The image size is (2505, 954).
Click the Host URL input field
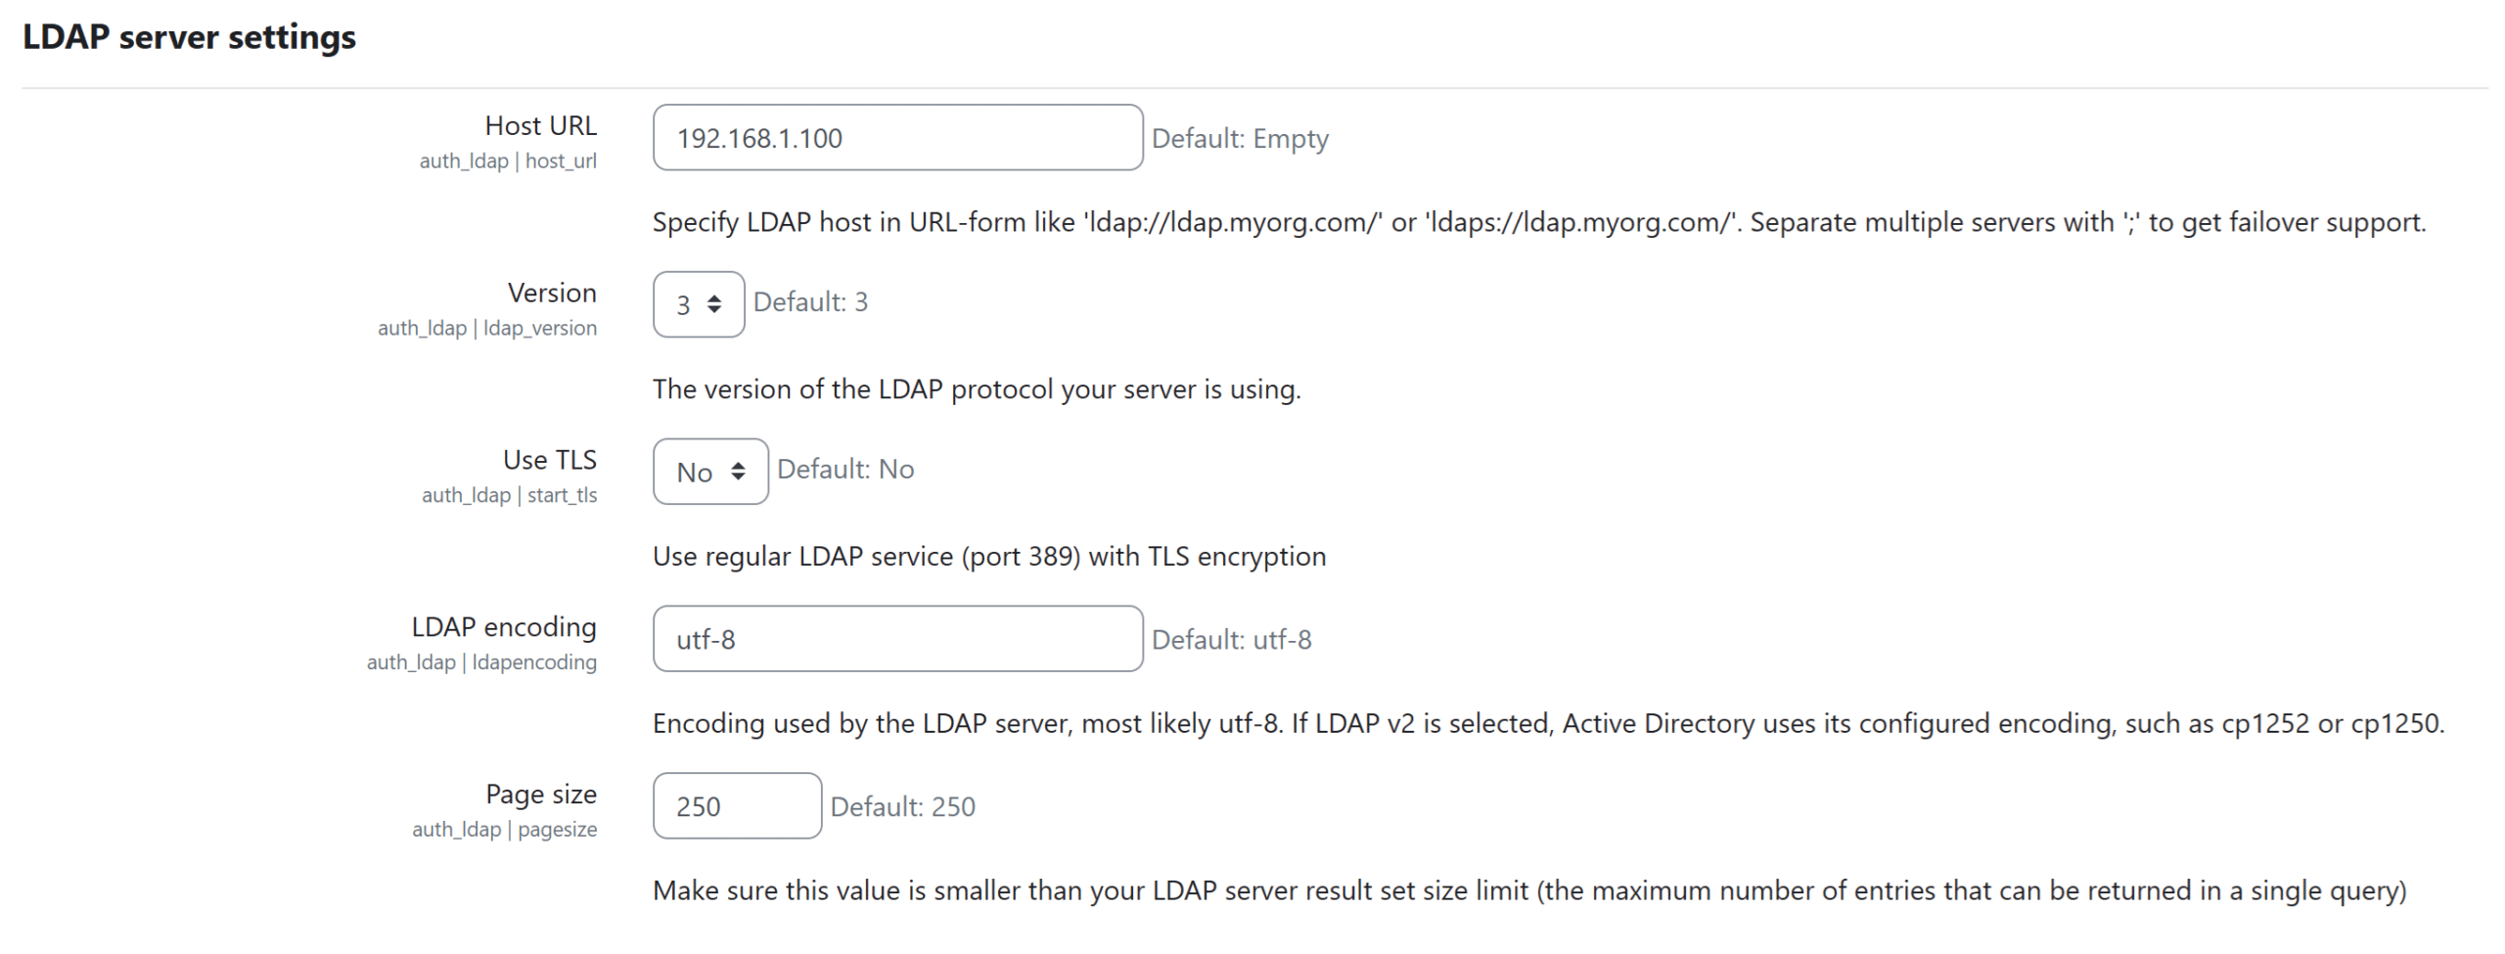pos(896,138)
